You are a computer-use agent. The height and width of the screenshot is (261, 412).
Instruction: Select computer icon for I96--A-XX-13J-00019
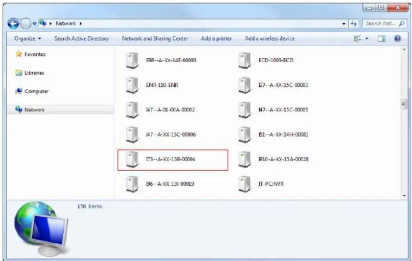[132, 185]
